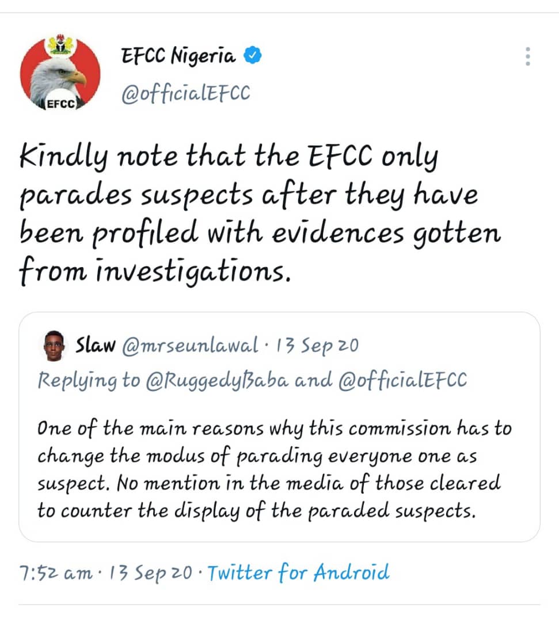Select the main tweet text about parading suspects
559x622 pixels.
pyautogui.click(x=259, y=214)
